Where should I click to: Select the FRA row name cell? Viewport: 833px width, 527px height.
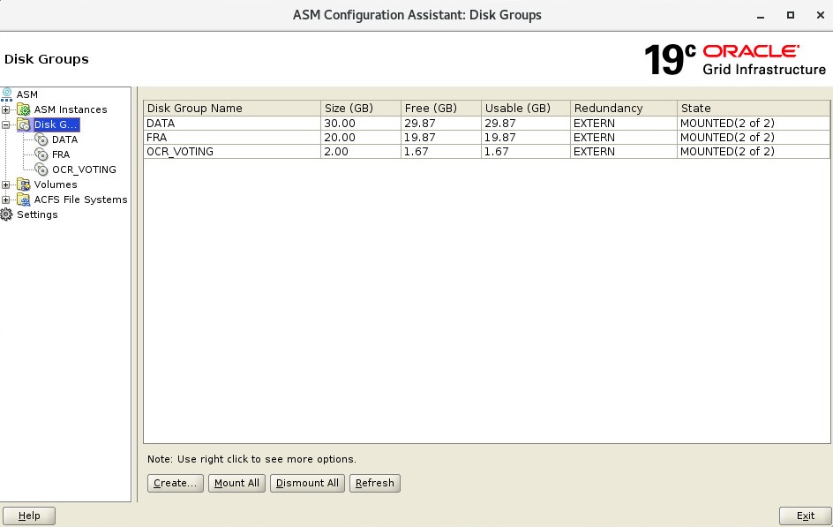click(232, 138)
